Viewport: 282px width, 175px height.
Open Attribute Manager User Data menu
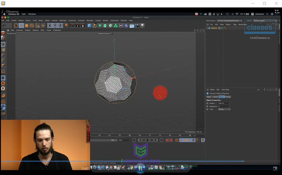tap(225, 90)
